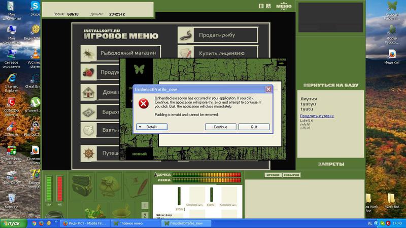Click the green cup icon
This screenshot has width=406, height=228.
122,210
